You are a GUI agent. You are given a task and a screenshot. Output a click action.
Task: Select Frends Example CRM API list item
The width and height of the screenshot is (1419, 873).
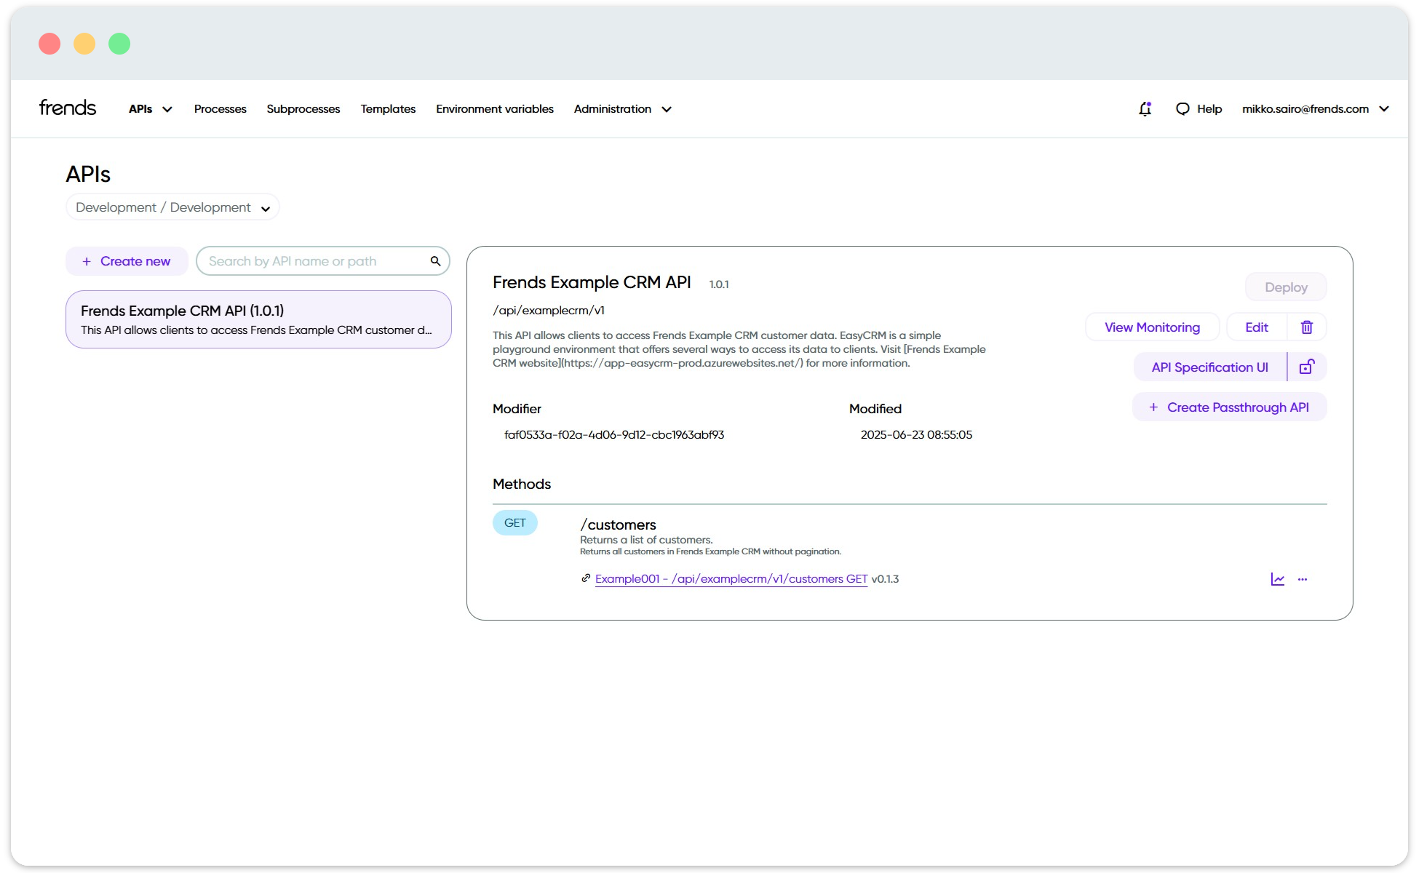tap(258, 319)
